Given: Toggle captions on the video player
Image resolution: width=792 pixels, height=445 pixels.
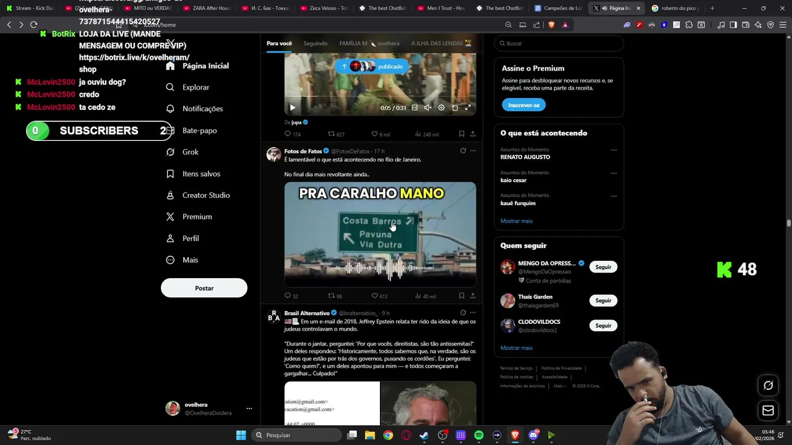Looking at the screenshot, I should pos(415,108).
